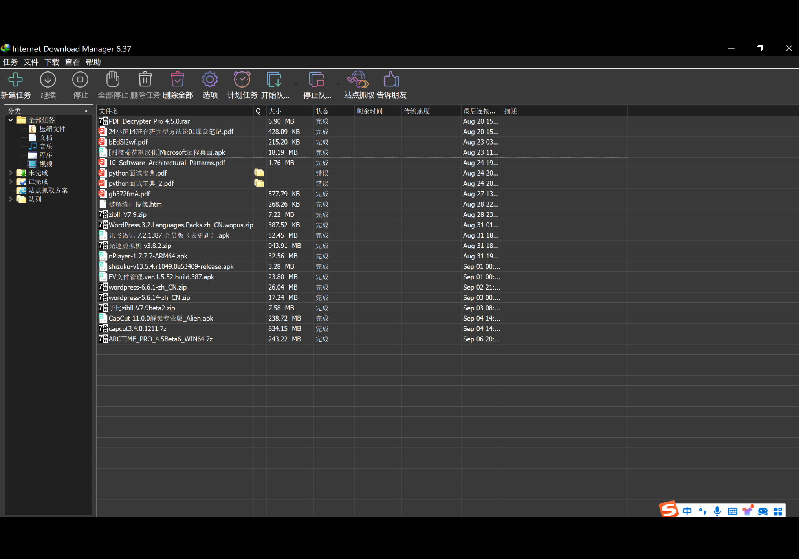The height and width of the screenshot is (559, 799).
Task: Expand the 队列 tree node
Action: 11,199
